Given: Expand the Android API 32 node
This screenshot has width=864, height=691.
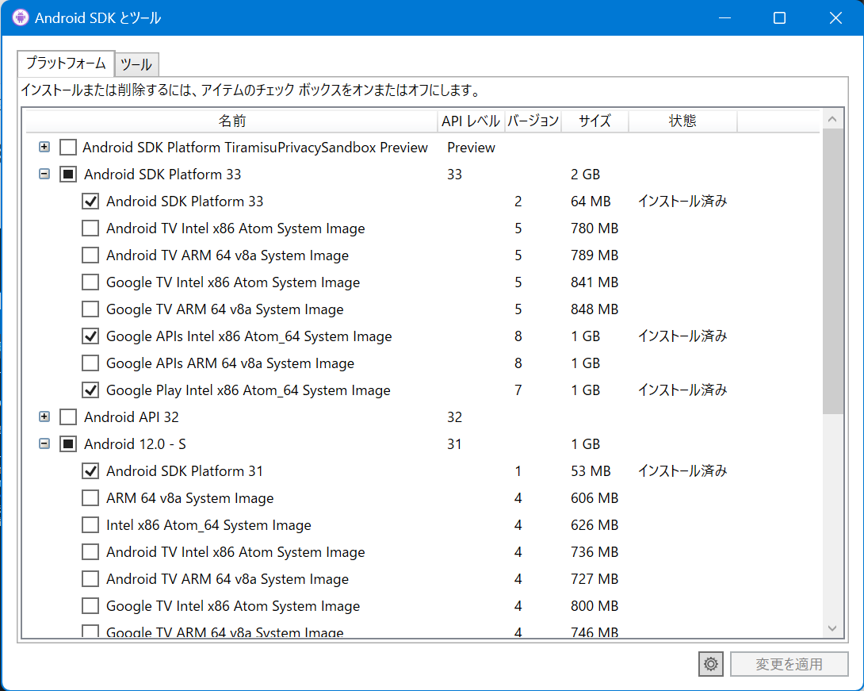Looking at the screenshot, I should pos(44,417).
